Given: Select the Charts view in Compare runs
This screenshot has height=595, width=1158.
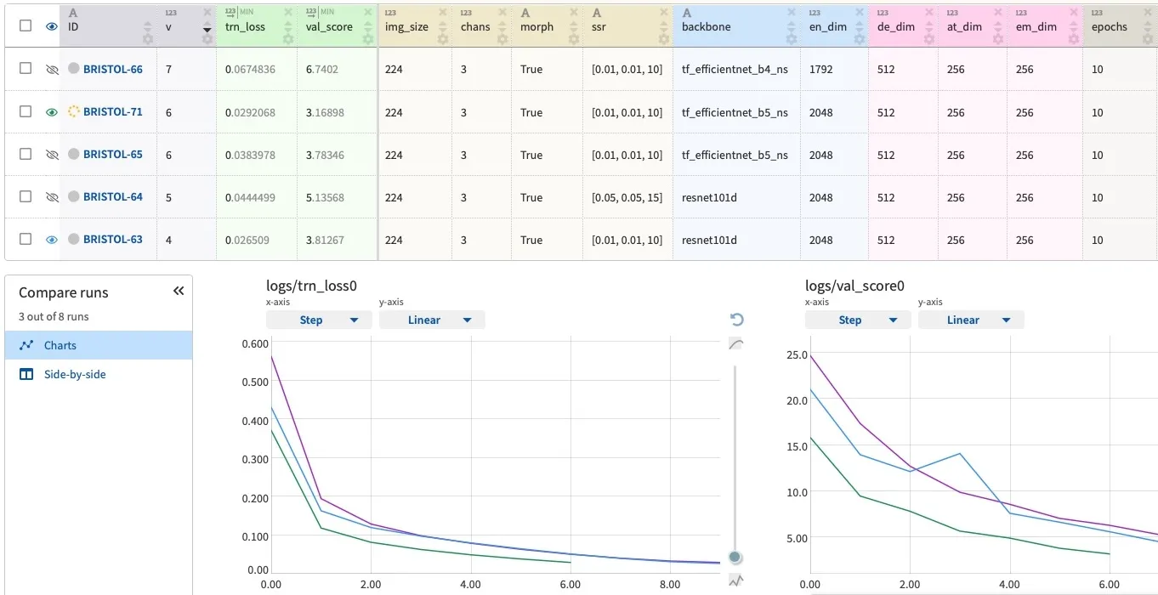Looking at the screenshot, I should tap(60, 346).
